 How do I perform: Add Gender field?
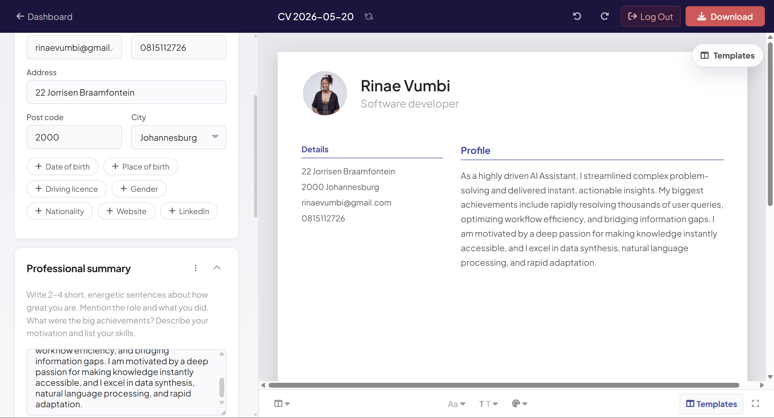[x=139, y=189]
